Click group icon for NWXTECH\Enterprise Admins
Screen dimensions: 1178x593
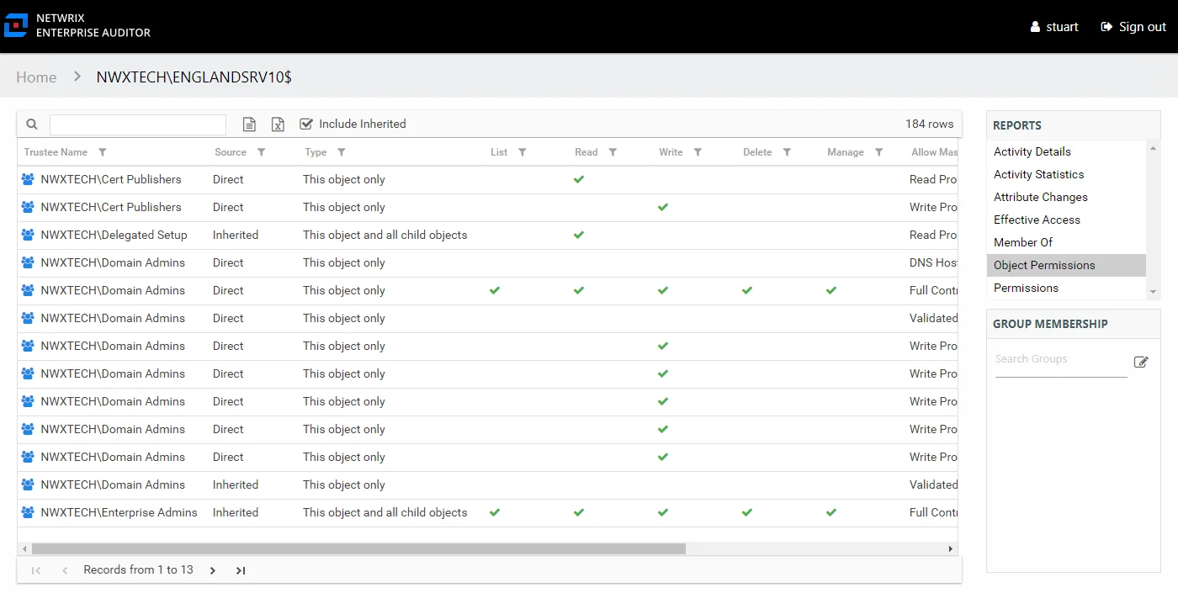click(x=28, y=512)
